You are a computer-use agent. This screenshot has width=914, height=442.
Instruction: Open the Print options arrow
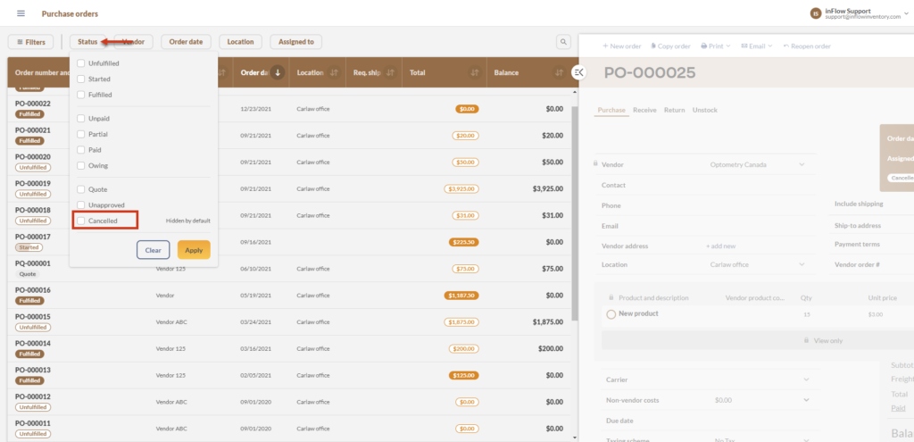coord(728,46)
